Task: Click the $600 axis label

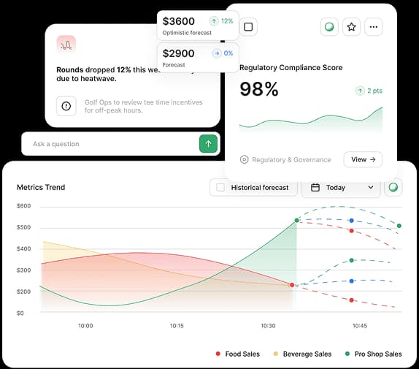Action: (24, 206)
